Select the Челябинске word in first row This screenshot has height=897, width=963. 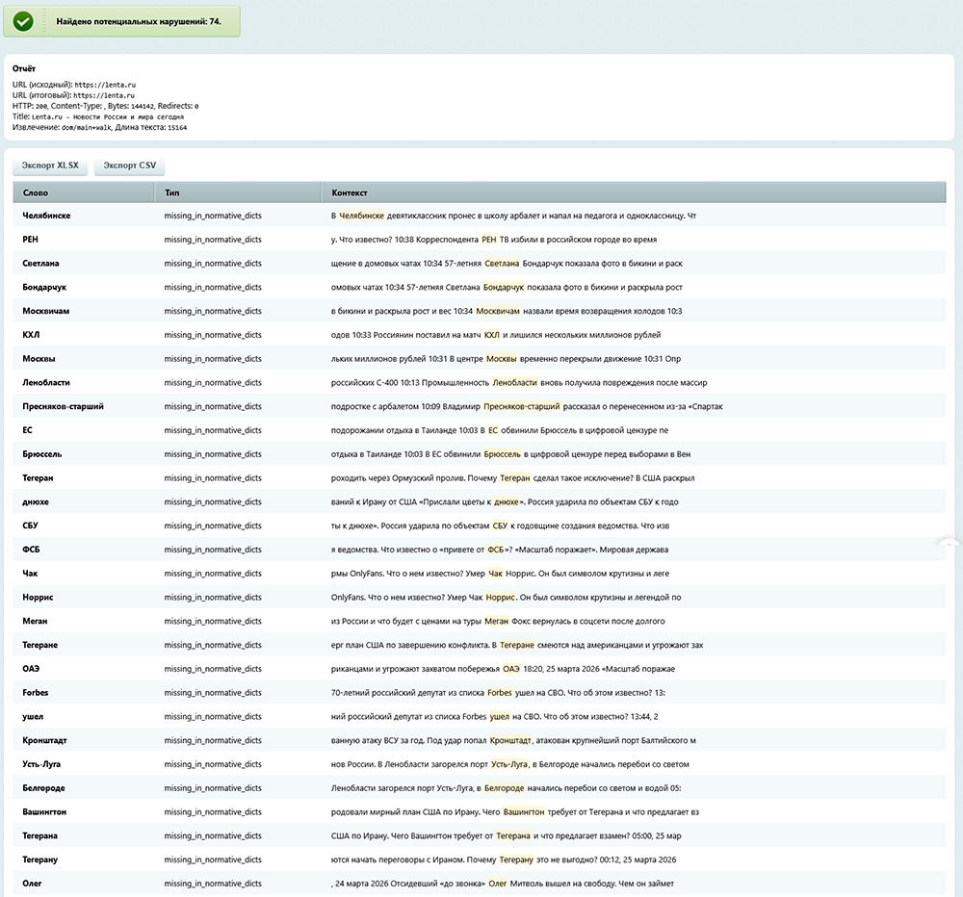point(46,216)
